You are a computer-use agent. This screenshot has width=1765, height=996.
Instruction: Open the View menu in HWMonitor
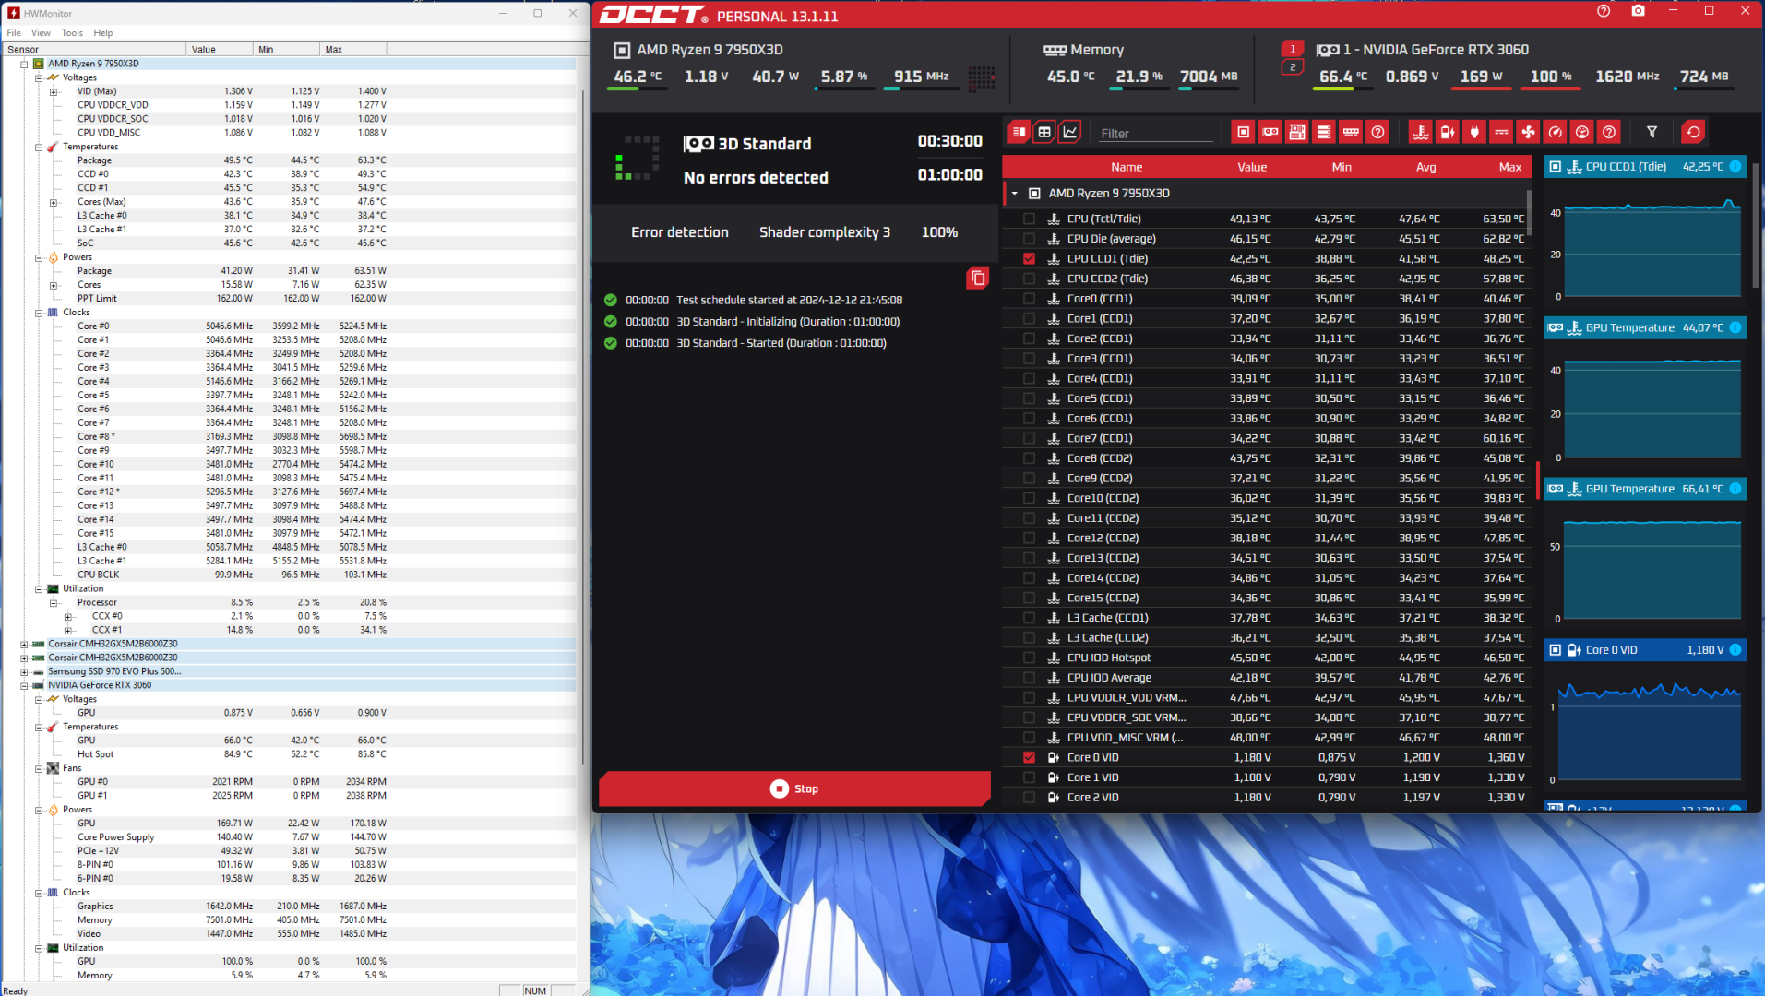[42, 32]
